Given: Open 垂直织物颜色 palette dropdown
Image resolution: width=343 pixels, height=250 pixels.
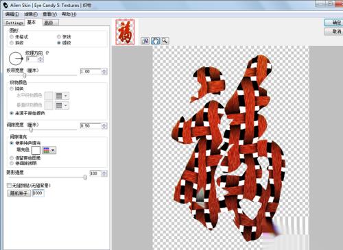Looking at the screenshot, I should tap(62, 105).
